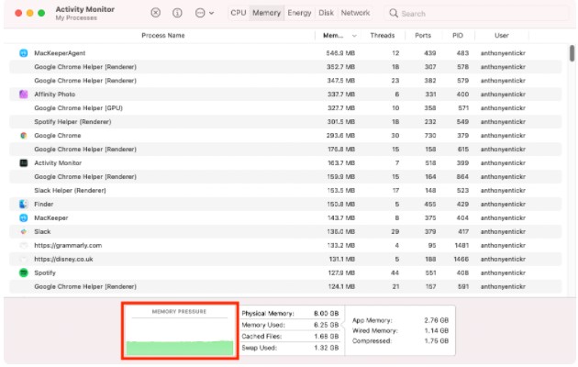This screenshot has width=578, height=367.
Task: Sort by the User column header
Action: [x=501, y=36]
